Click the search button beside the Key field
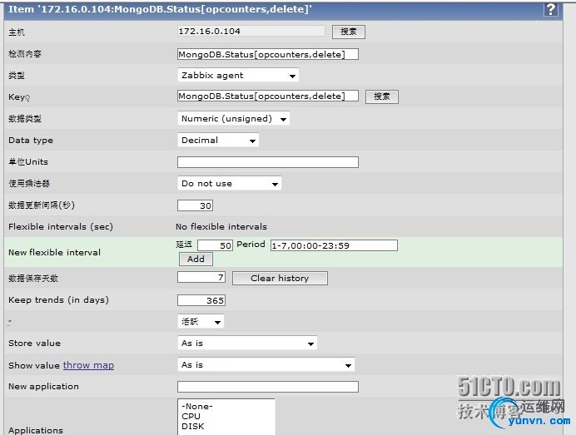This screenshot has height=435, width=576. click(x=382, y=96)
